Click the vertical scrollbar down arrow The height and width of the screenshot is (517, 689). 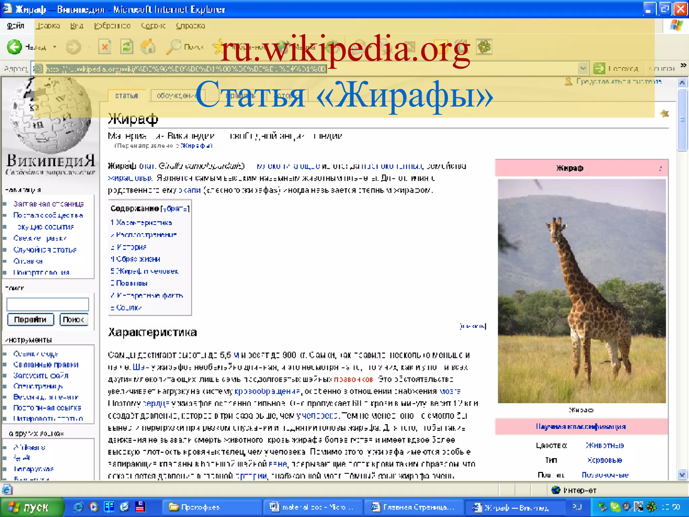point(682,475)
